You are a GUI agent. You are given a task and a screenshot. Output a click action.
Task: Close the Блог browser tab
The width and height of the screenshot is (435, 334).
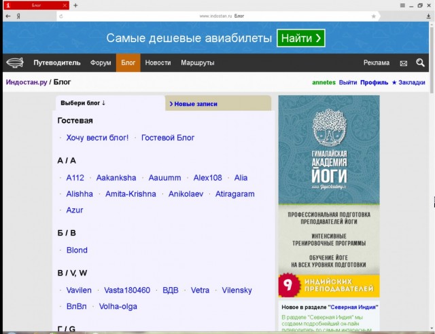tap(64, 5)
